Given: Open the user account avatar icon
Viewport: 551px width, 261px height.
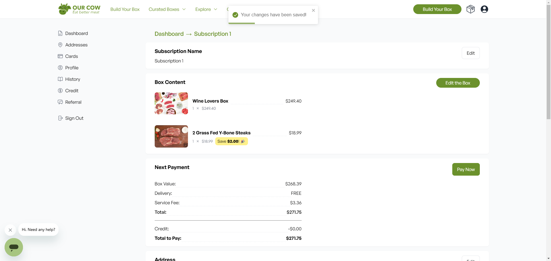Looking at the screenshot, I should point(484,9).
